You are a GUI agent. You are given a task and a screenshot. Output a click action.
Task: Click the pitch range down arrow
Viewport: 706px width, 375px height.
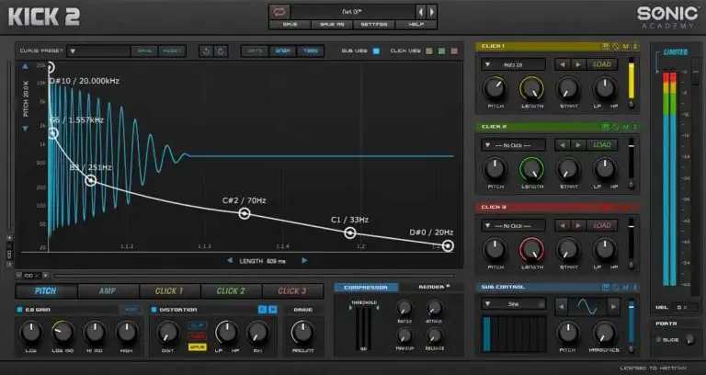click(x=25, y=129)
